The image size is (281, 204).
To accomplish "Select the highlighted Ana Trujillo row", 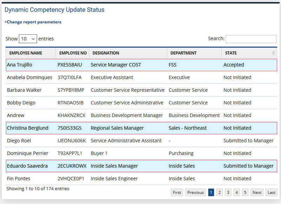I will tap(140, 65).
